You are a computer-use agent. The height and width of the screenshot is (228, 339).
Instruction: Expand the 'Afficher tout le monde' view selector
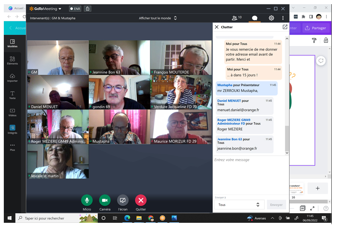pos(158,18)
